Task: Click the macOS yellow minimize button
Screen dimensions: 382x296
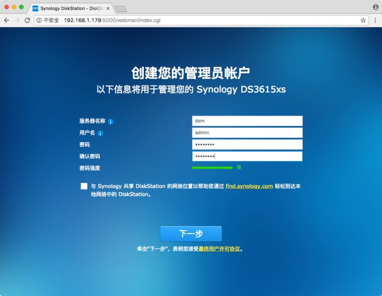Action: 14,7
